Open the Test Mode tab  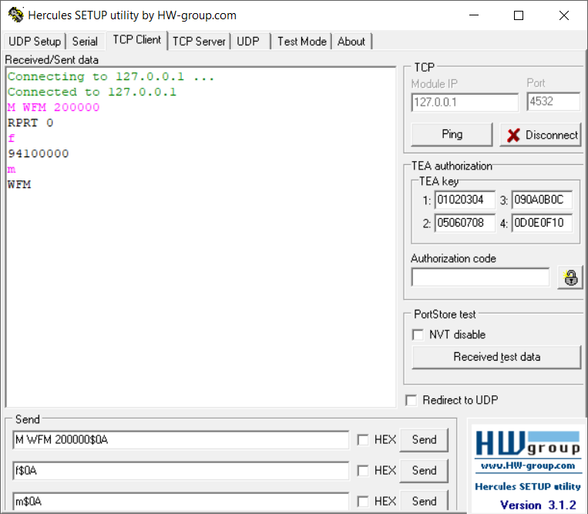(301, 42)
